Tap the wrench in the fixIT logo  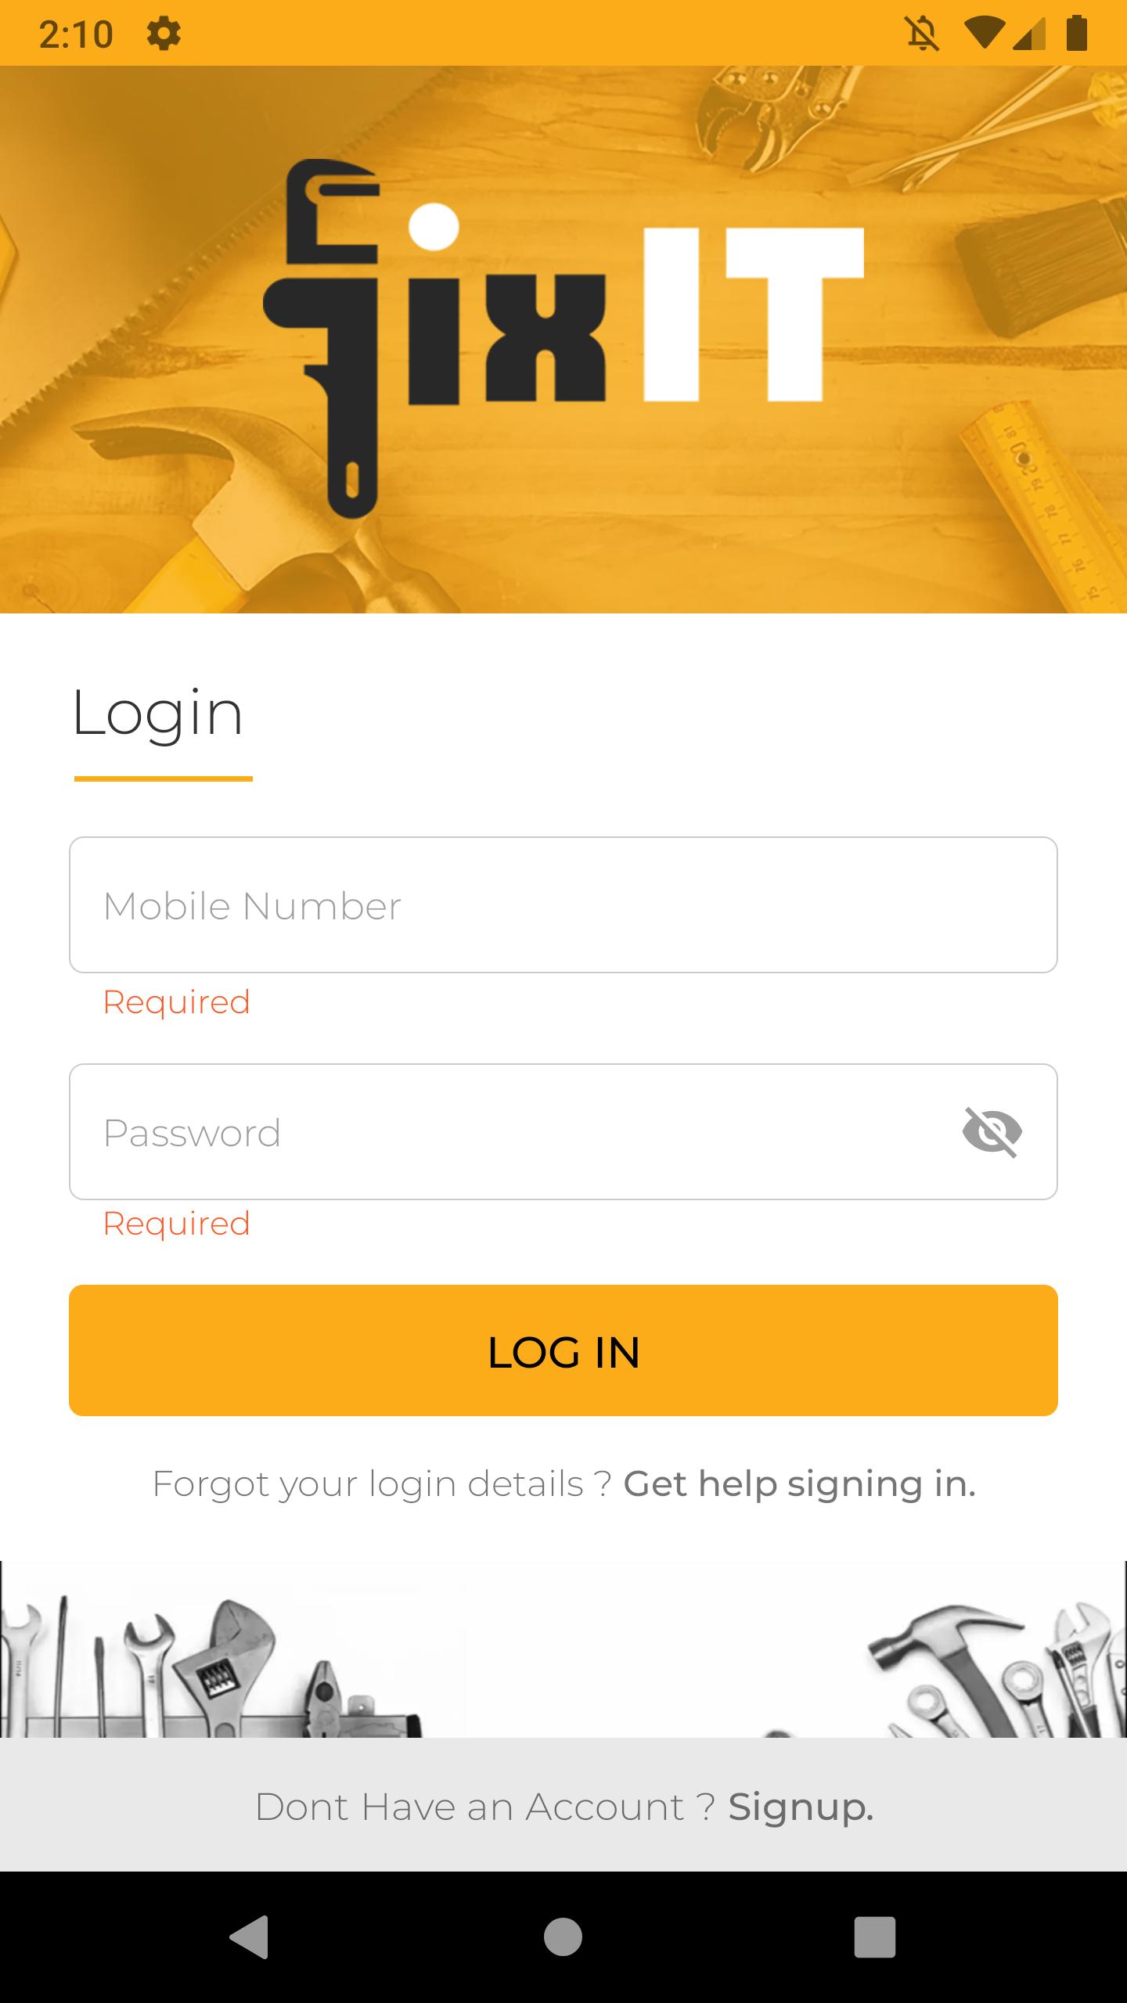322,338
